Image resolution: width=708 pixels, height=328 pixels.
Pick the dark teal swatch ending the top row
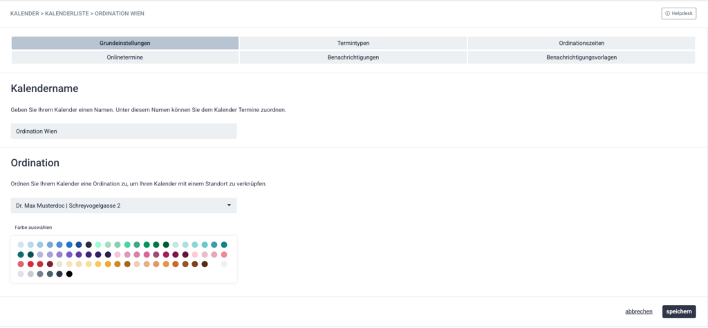coord(224,245)
